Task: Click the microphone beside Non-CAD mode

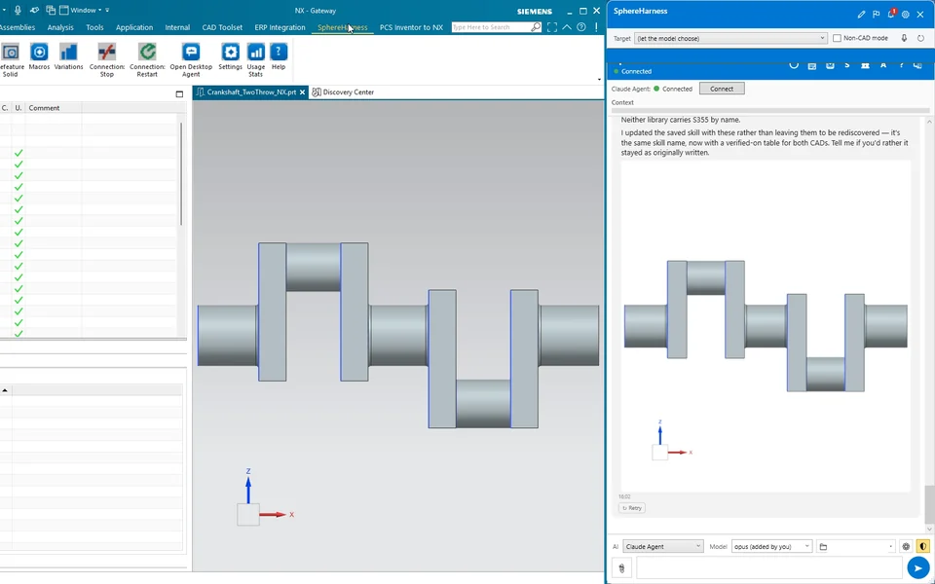Action: (x=904, y=38)
